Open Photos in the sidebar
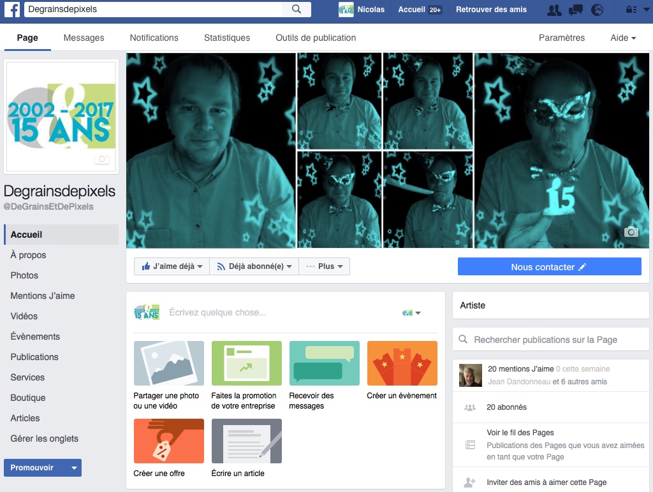This screenshot has width=653, height=492. (24, 275)
